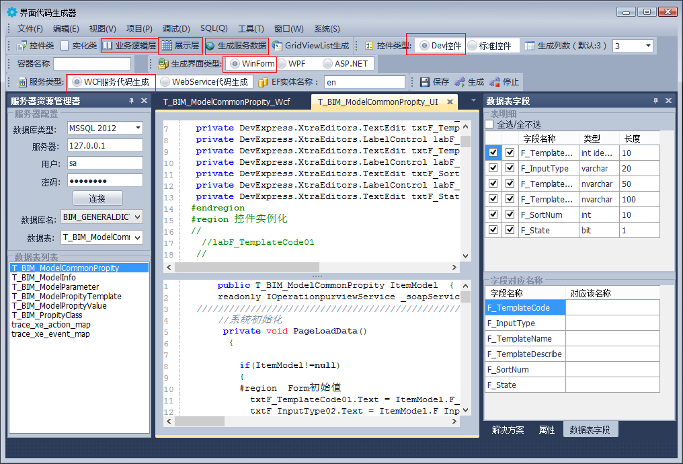Click the EF实体名称 folder icon
This screenshot has height=464, width=683.
click(263, 82)
